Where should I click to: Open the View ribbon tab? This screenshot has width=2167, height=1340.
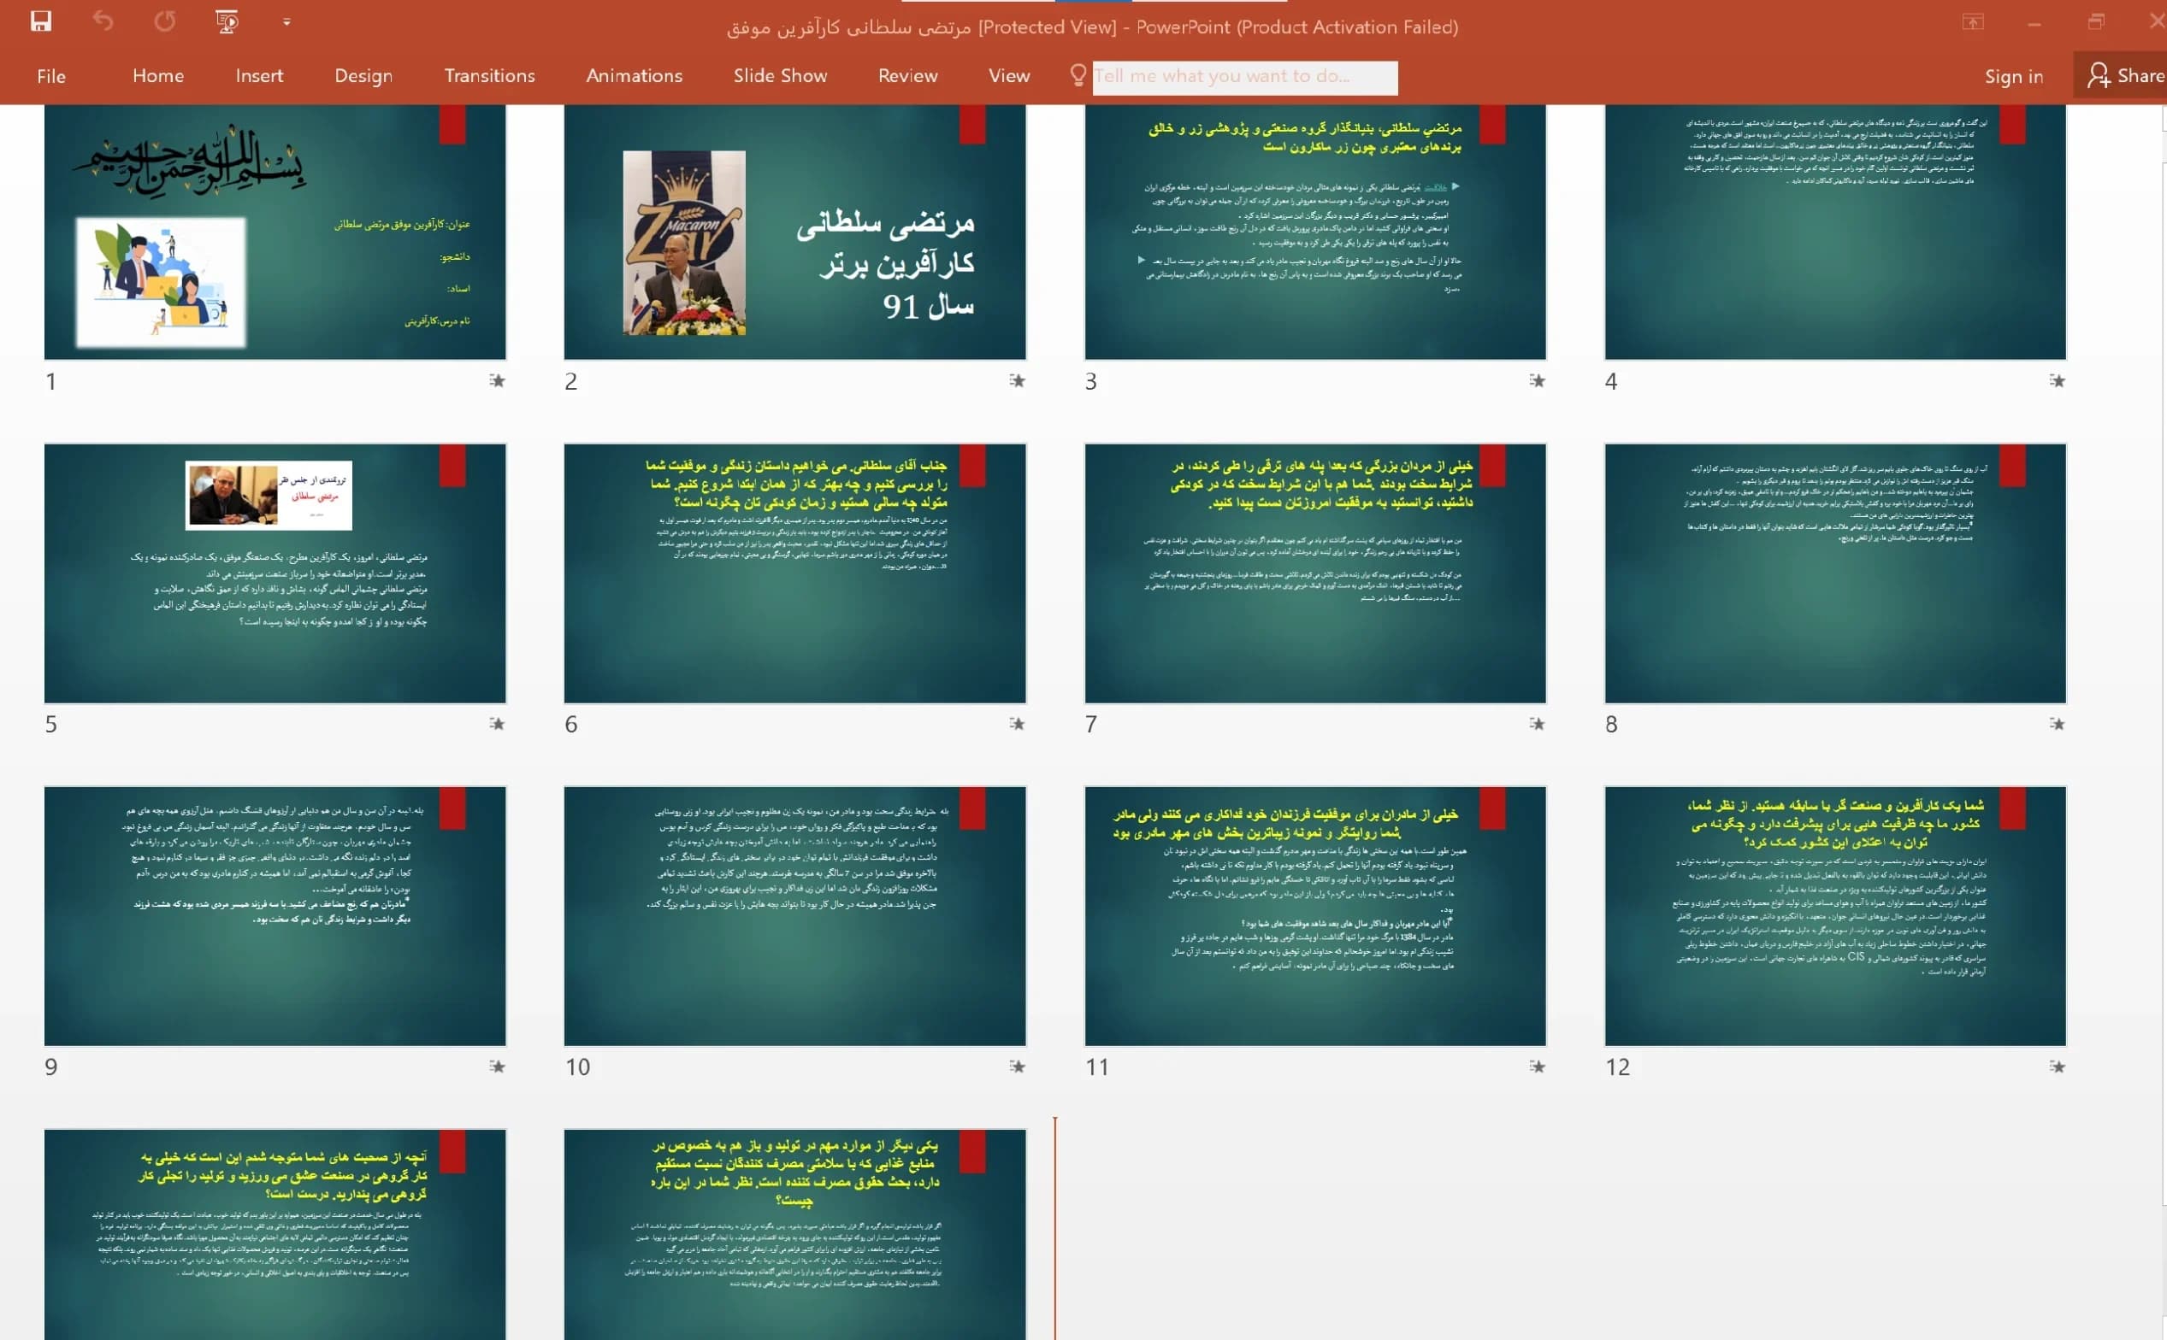(1009, 76)
